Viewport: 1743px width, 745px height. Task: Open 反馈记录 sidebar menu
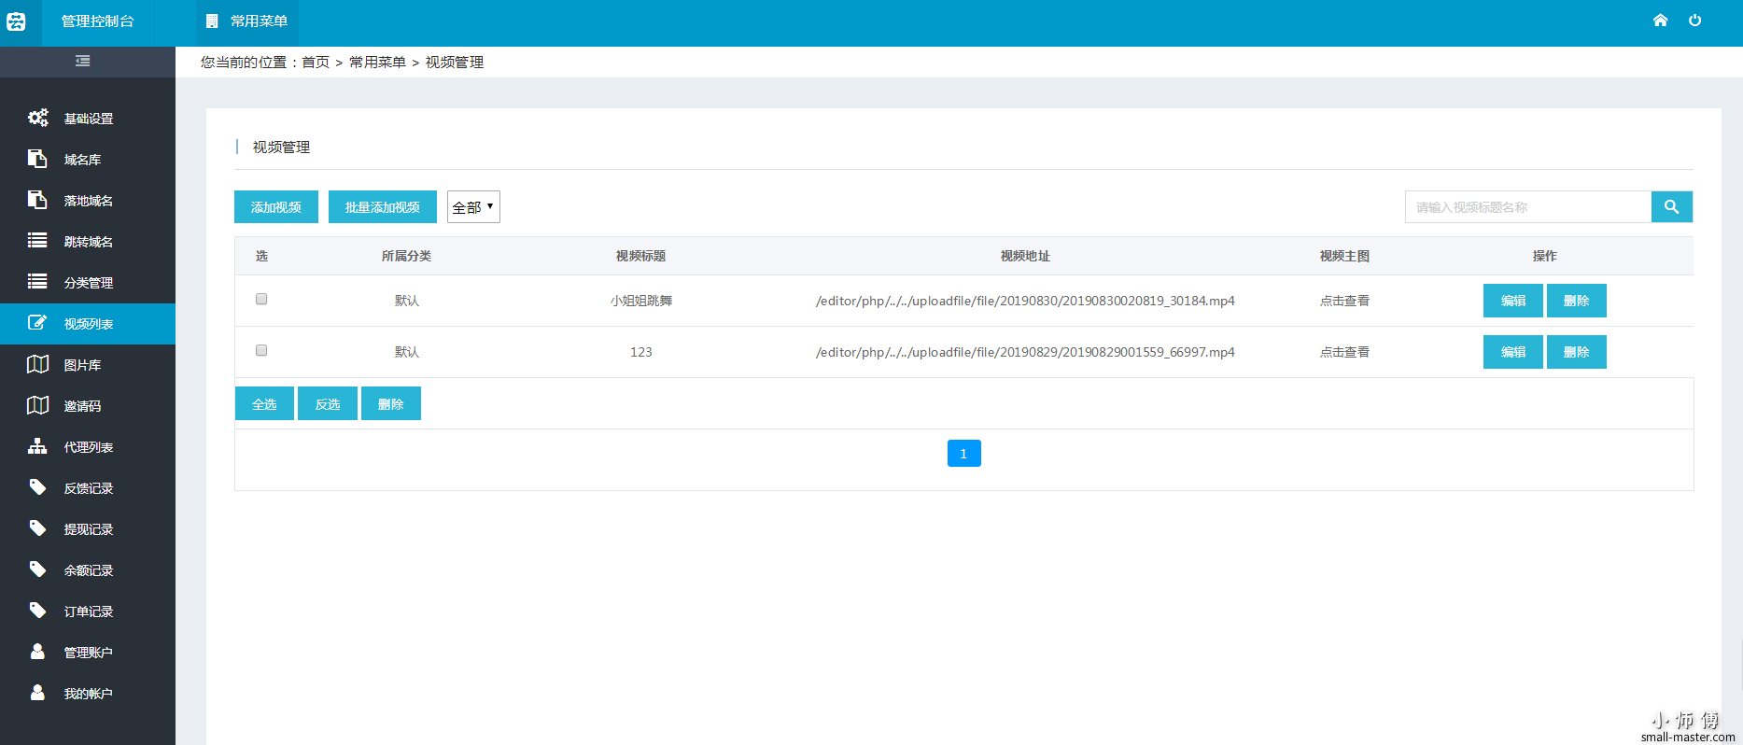[88, 488]
